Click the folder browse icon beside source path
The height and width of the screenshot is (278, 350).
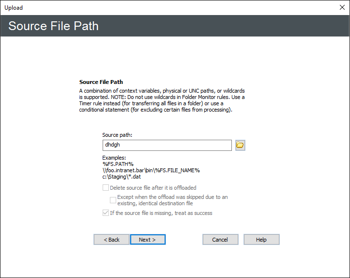coord(240,145)
